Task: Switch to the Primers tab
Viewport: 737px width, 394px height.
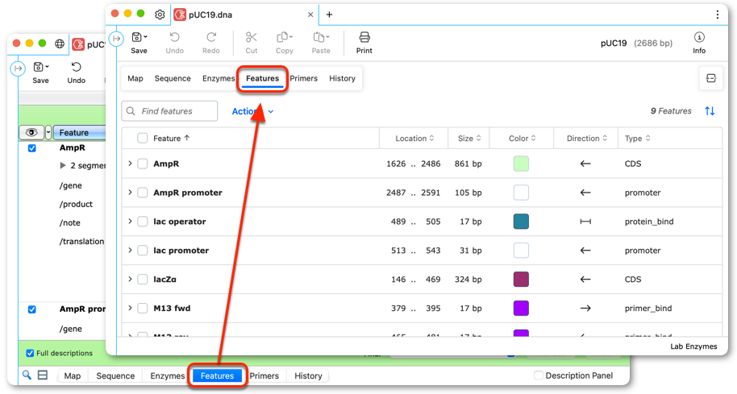Action: (304, 78)
